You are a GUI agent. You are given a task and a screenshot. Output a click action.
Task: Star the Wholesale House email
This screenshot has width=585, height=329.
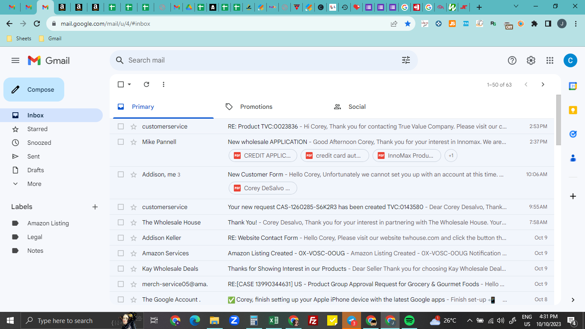pos(134,222)
